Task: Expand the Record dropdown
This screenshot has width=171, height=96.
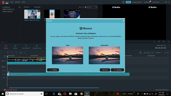Action: click(38, 7)
